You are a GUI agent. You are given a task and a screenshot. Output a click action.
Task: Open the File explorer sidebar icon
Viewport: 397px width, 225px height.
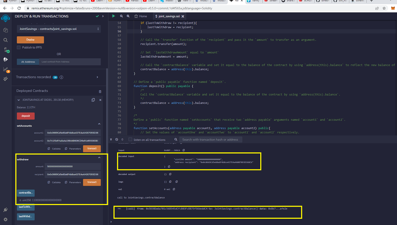tap(5, 30)
